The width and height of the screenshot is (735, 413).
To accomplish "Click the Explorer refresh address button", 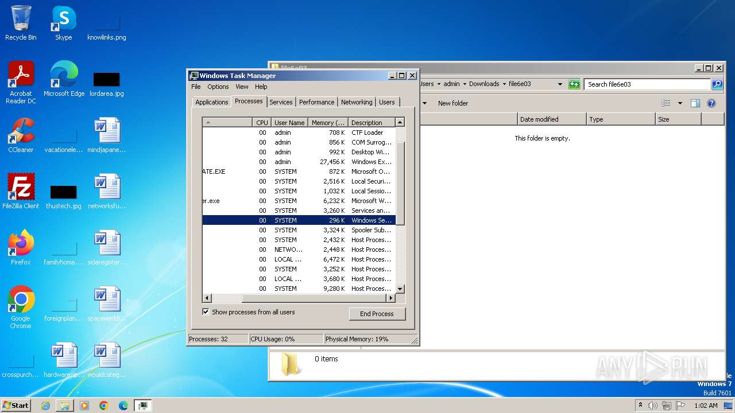I will 574,84.
